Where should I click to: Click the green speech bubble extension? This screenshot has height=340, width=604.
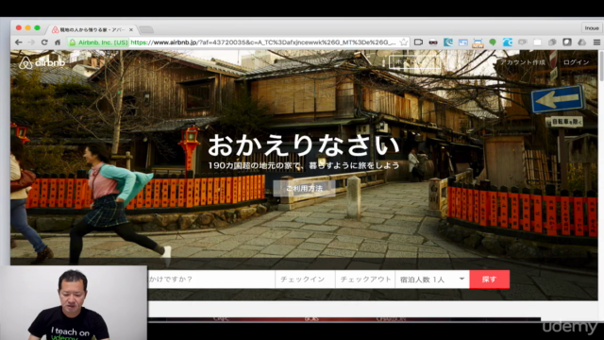(493, 42)
